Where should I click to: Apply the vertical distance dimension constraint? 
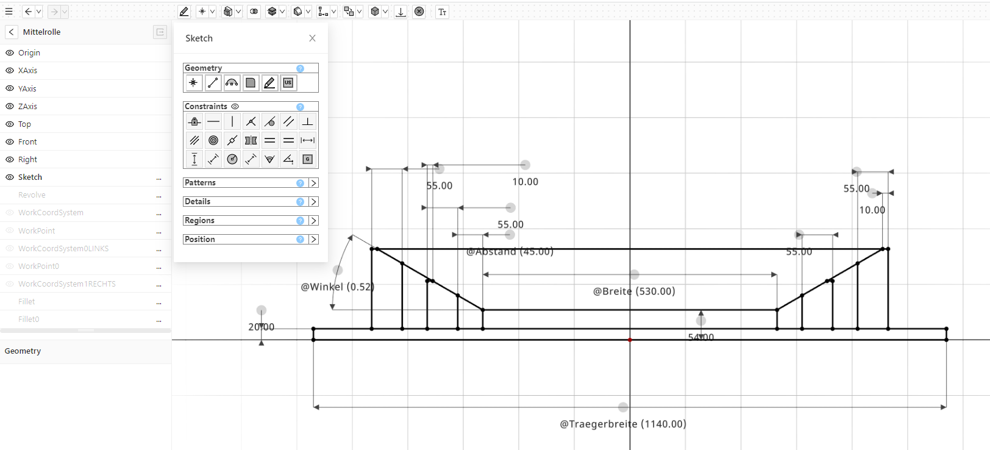click(194, 159)
